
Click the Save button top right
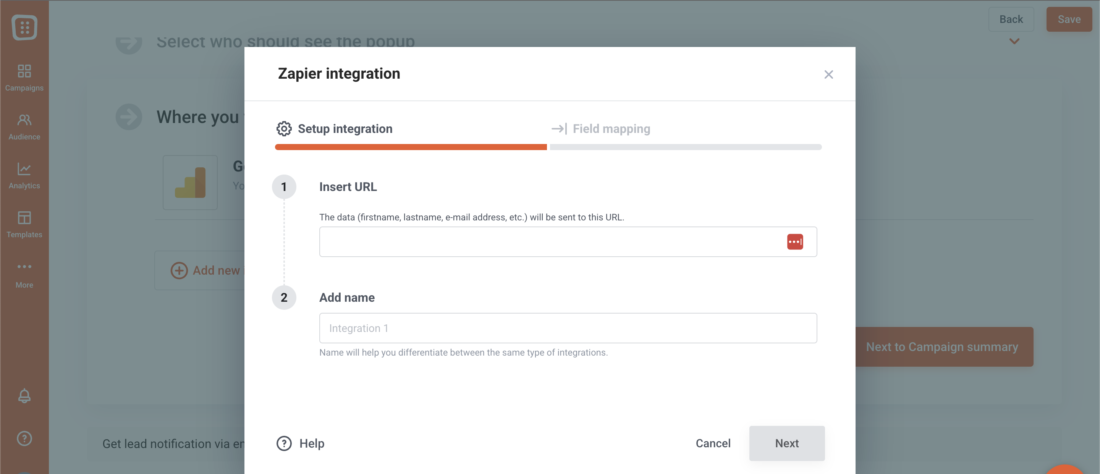click(x=1068, y=19)
